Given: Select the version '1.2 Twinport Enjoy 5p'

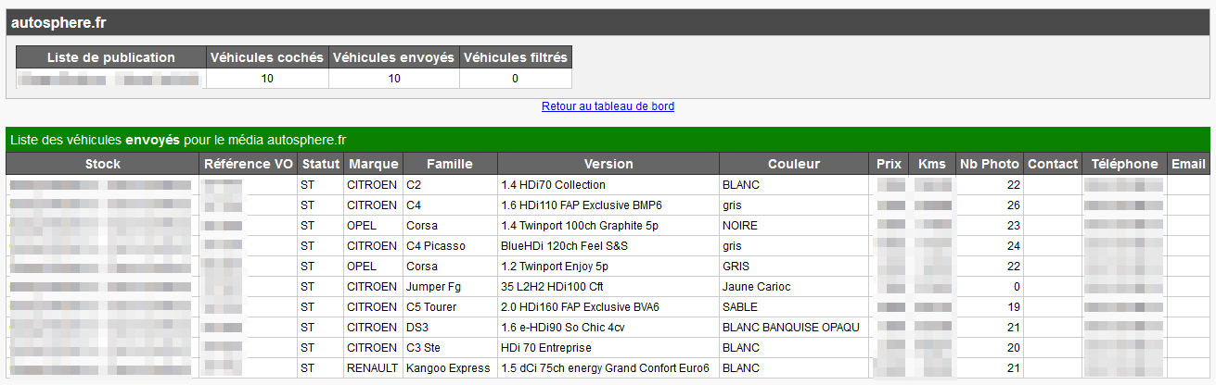Looking at the screenshot, I should tap(555, 267).
